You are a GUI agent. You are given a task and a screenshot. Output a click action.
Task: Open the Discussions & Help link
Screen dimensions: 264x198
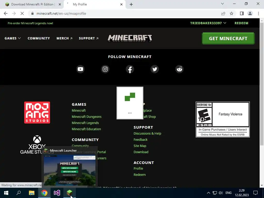147,133
